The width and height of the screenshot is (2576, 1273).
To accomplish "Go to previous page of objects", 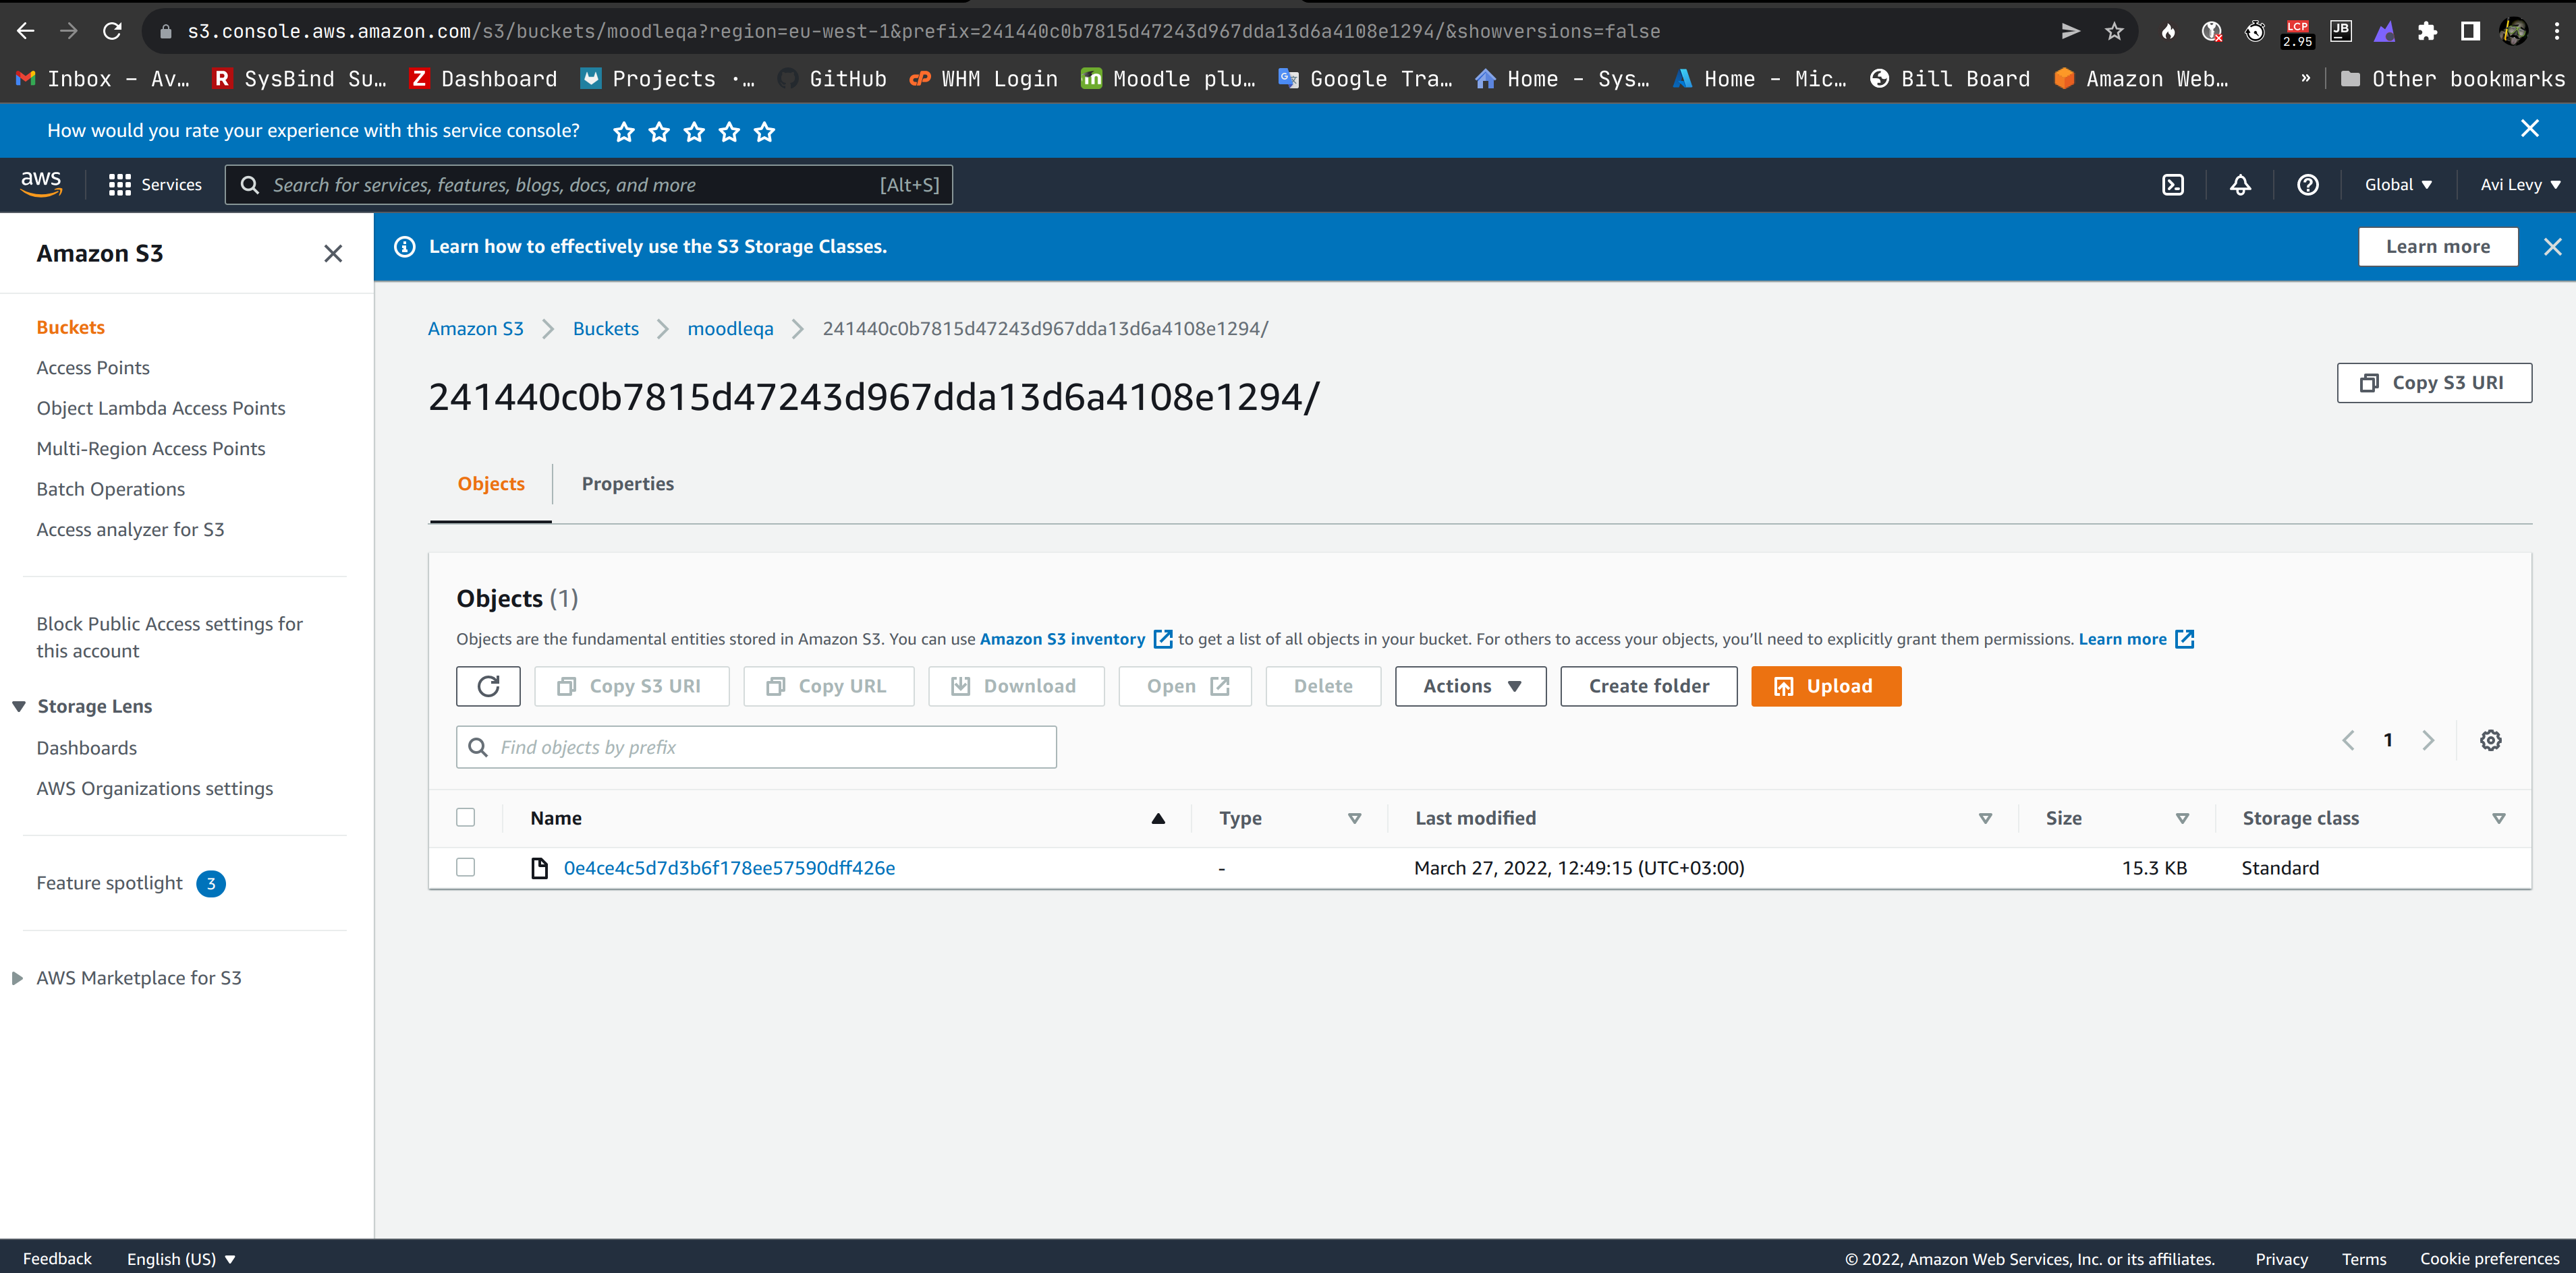I will click(x=2348, y=740).
